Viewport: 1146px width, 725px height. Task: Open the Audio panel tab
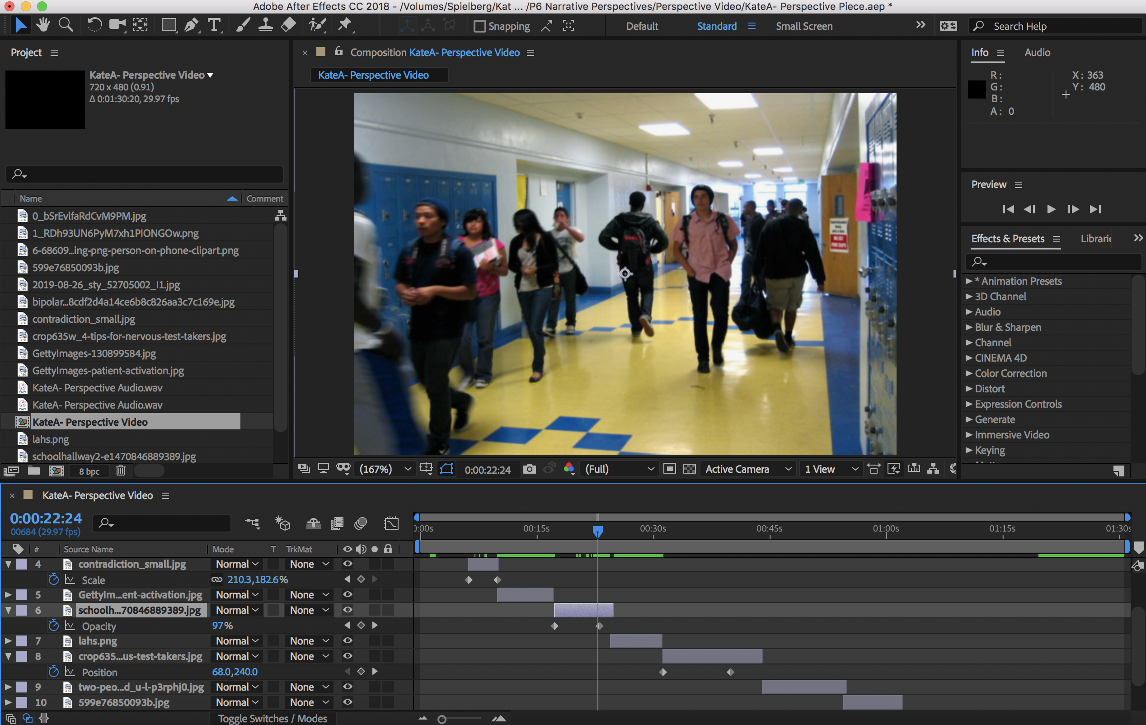(1037, 52)
